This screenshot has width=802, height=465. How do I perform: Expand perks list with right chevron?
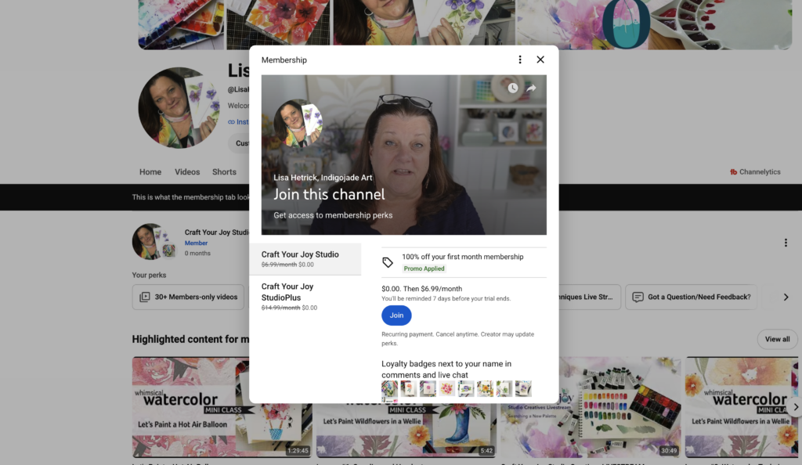(x=786, y=297)
